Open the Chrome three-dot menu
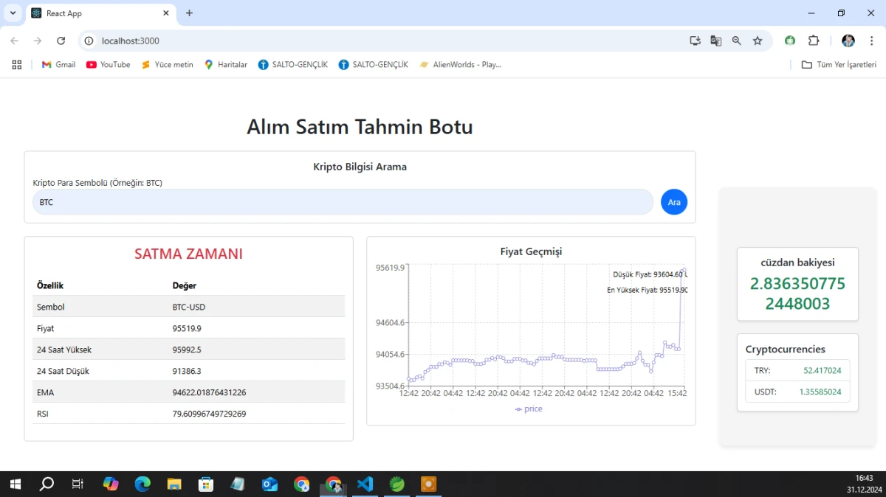The width and height of the screenshot is (886, 497). pos(872,41)
